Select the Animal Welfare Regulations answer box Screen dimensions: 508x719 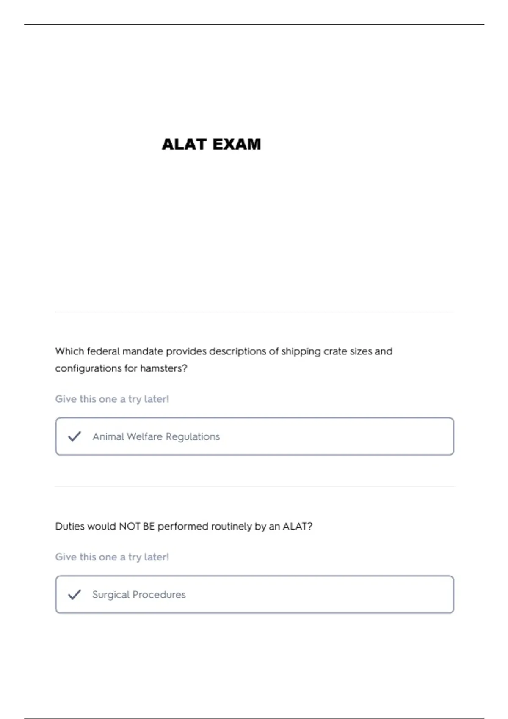tap(254, 436)
